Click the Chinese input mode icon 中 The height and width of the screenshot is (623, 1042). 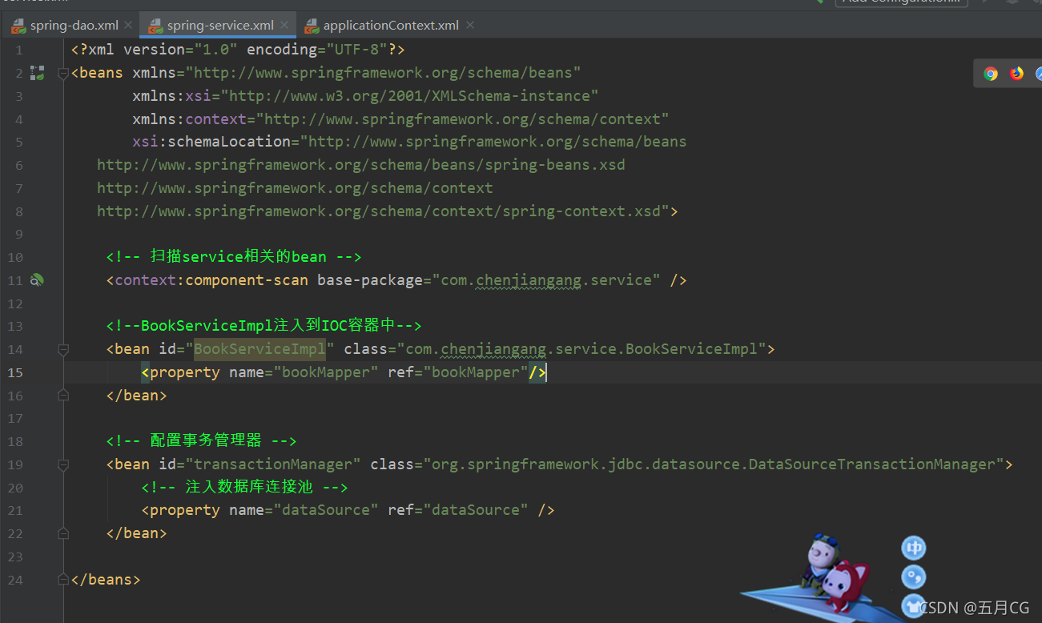pyautogui.click(x=914, y=548)
